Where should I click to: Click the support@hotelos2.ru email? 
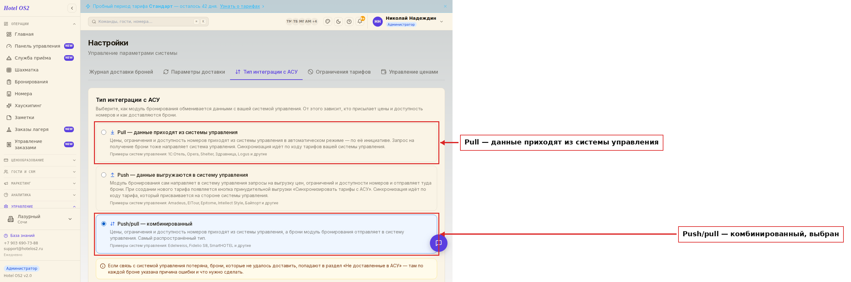(x=23, y=249)
